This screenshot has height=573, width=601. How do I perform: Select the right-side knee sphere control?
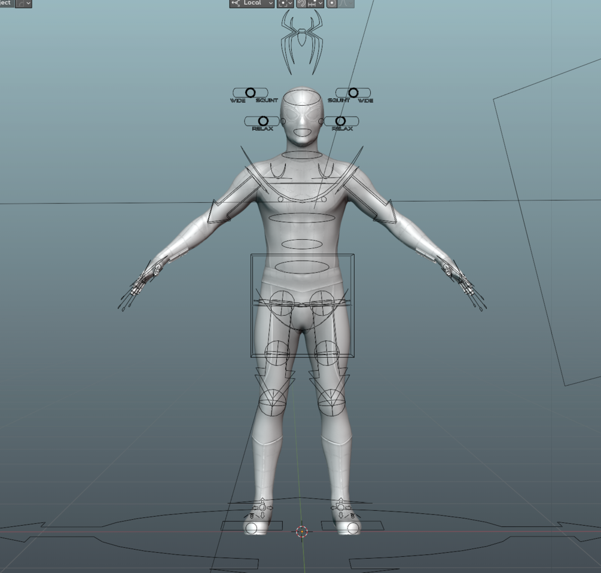(x=331, y=402)
